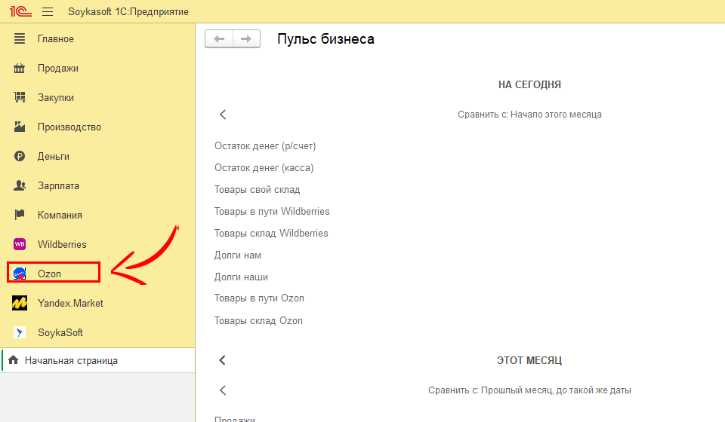Image resolution: width=725 pixels, height=422 pixels.
Task: Open the SoykaSoft section
Action: (x=60, y=332)
